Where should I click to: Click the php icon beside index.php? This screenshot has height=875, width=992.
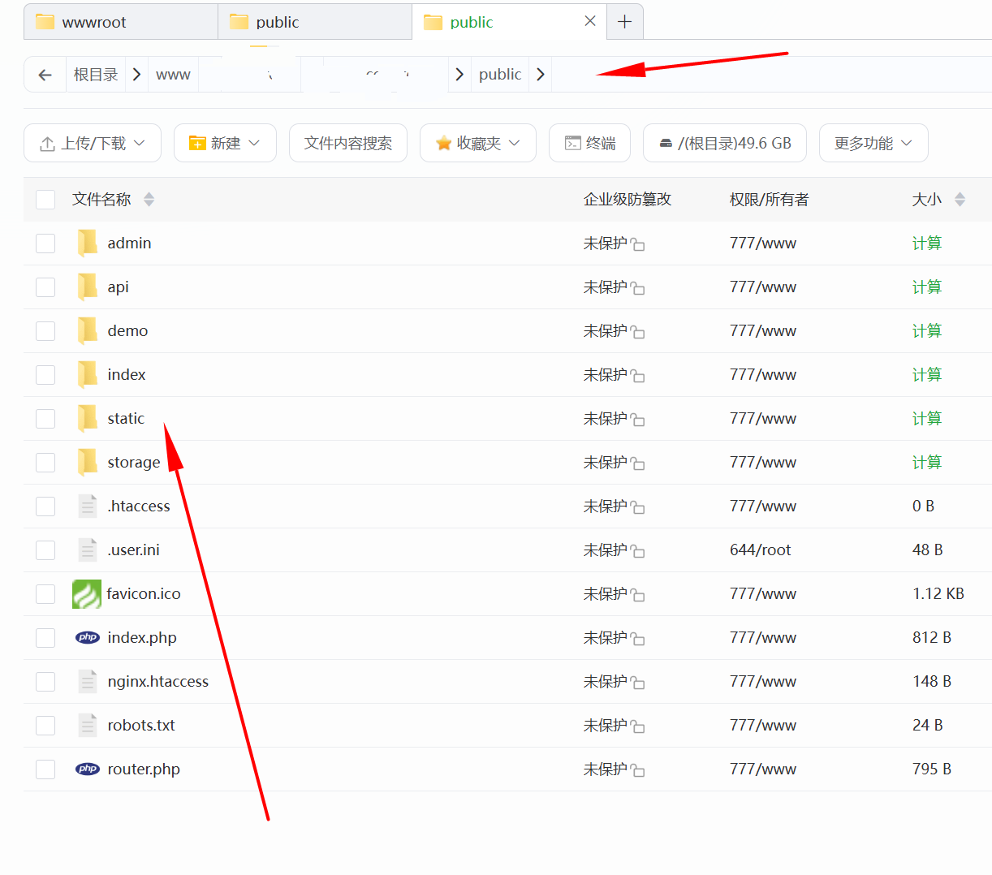tap(87, 638)
